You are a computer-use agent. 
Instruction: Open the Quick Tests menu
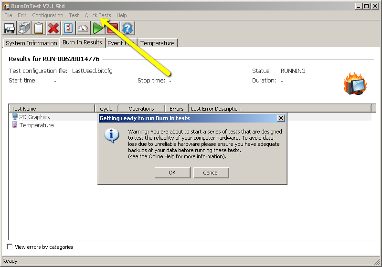click(x=98, y=15)
